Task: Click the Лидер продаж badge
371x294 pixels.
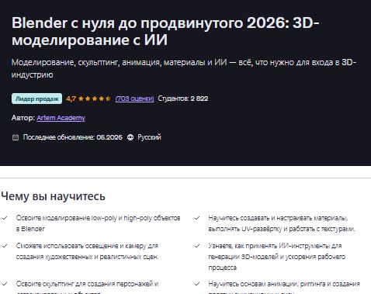Action: click(36, 99)
